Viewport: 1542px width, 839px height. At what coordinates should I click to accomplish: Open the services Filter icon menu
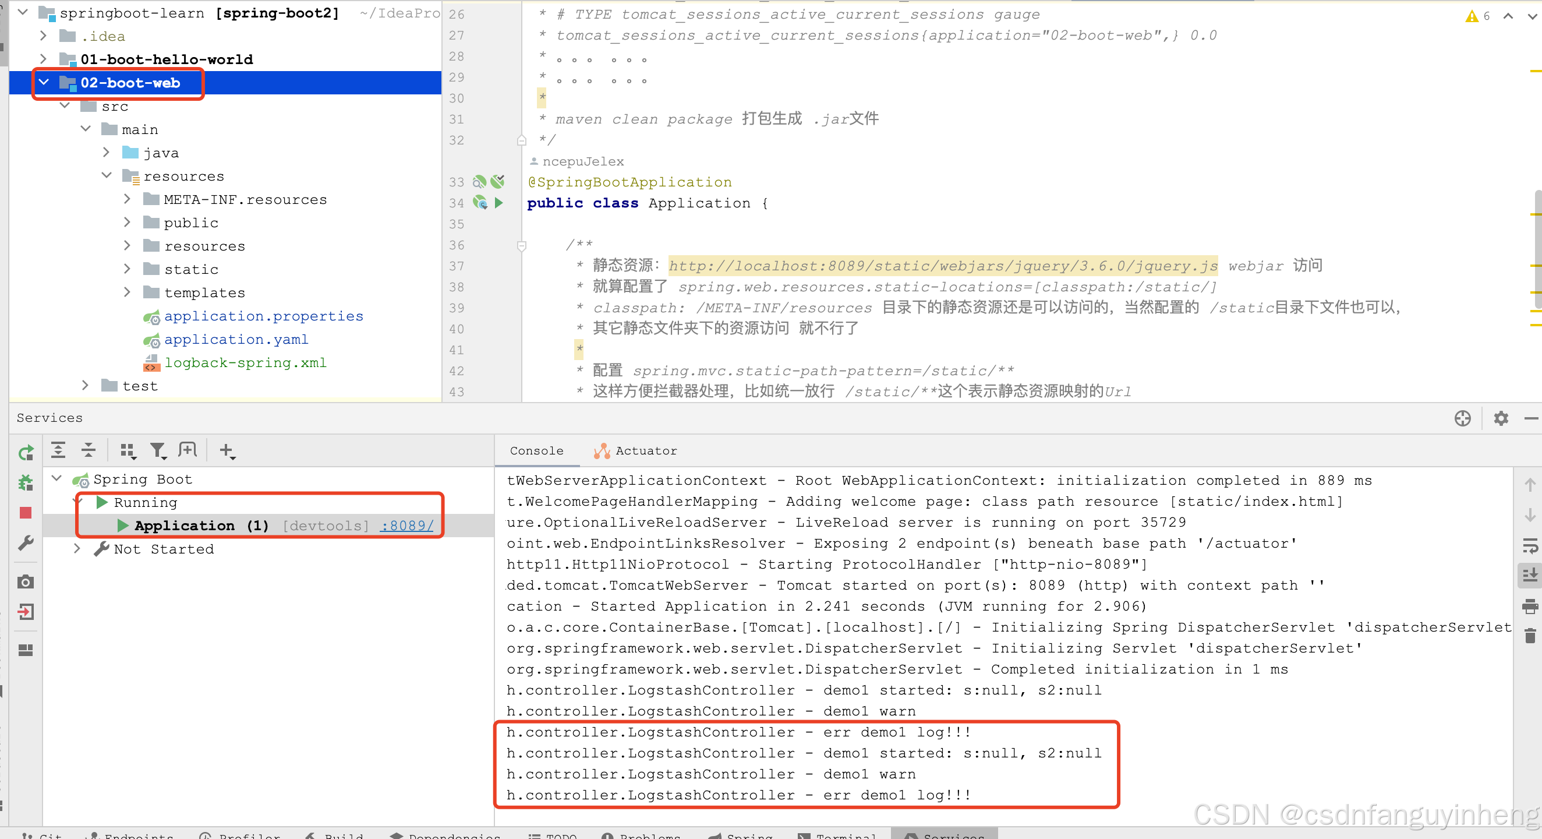pyautogui.click(x=158, y=450)
